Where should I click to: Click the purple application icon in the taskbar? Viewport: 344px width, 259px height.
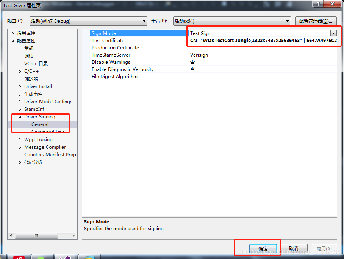pos(65,257)
